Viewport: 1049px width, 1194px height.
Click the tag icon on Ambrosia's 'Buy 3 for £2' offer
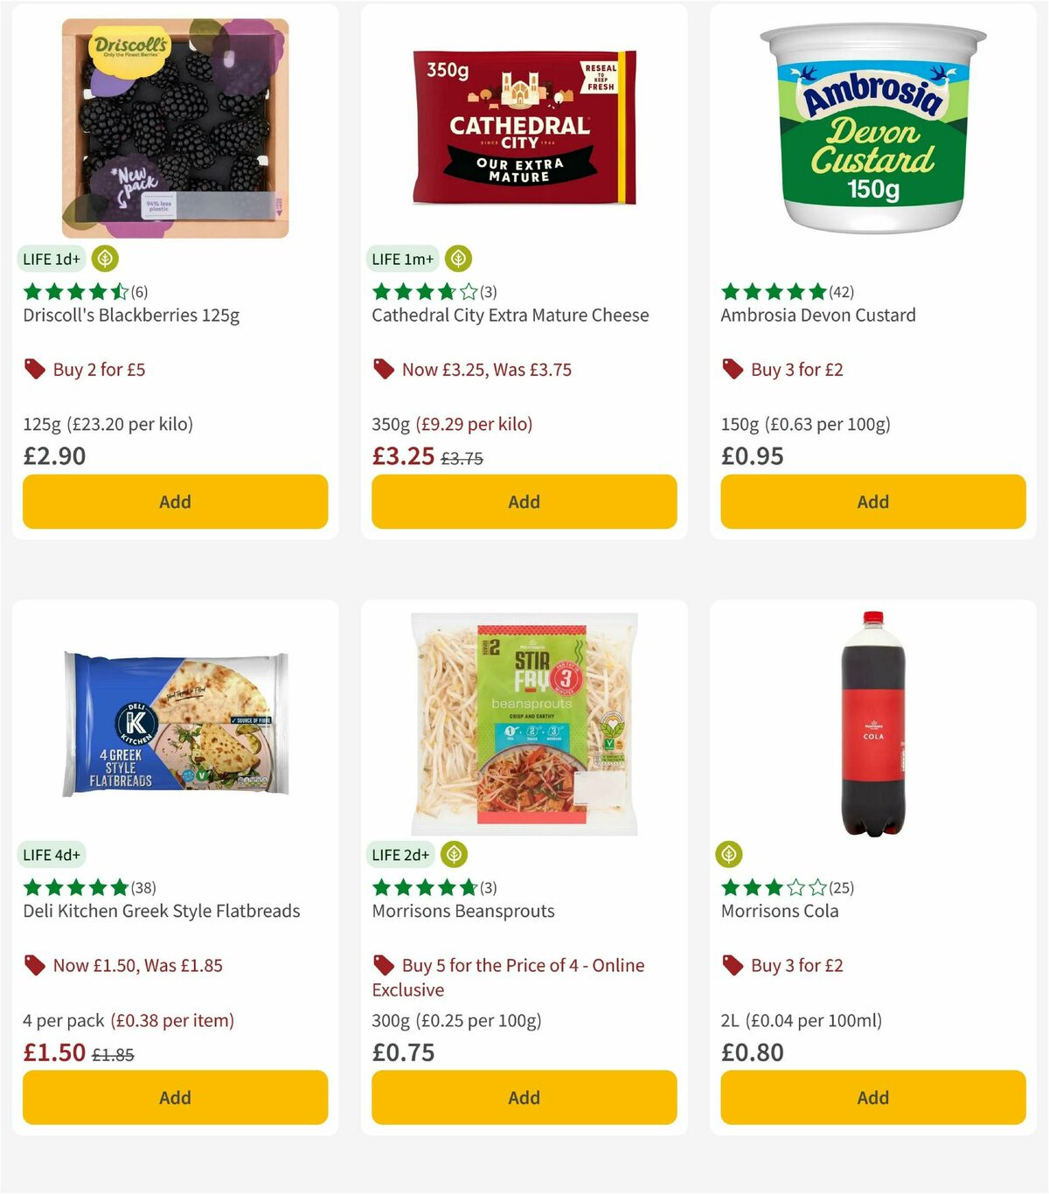click(x=732, y=369)
